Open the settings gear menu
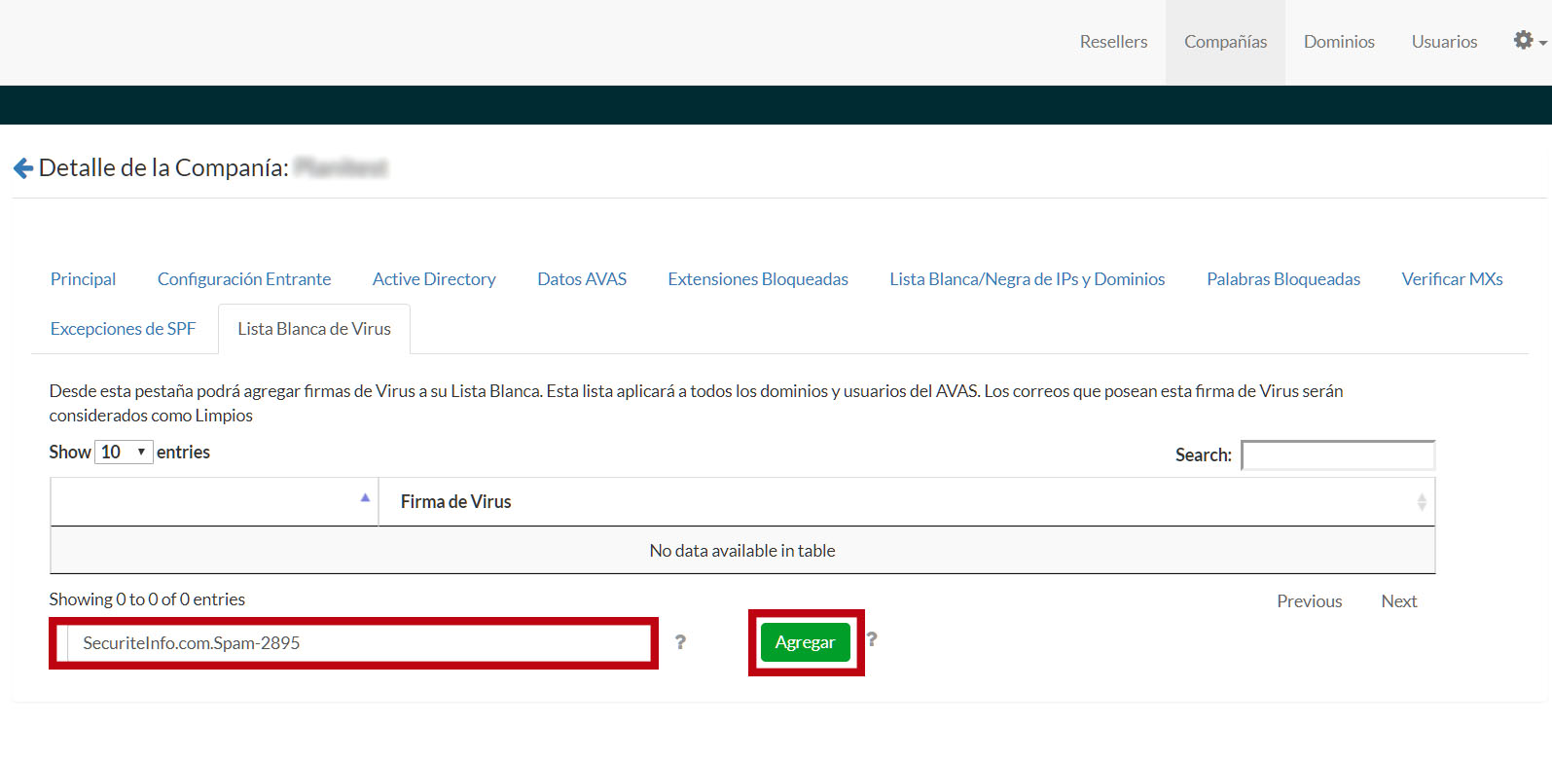The image size is (1552, 762). click(x=1528, y=41)
